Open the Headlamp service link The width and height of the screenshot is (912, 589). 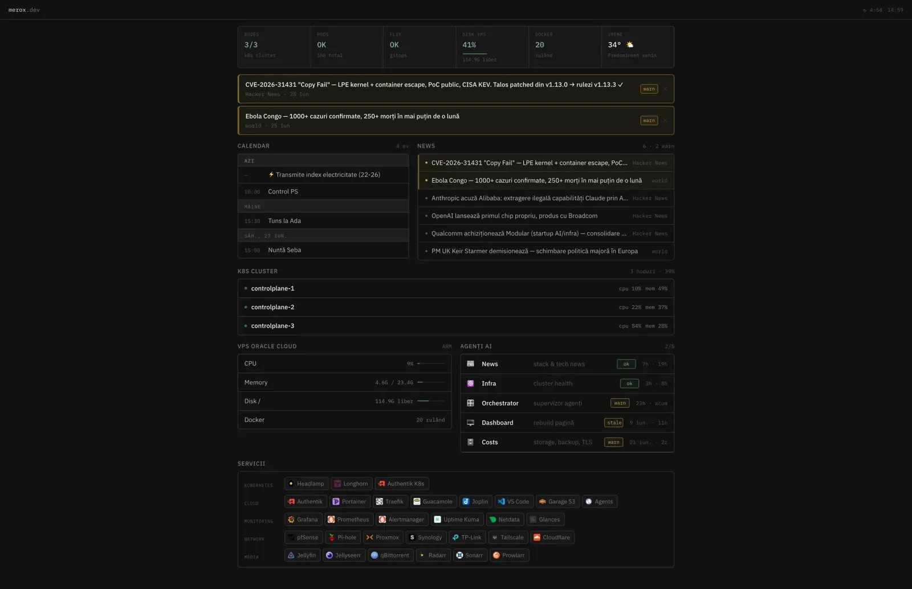(x=307, y=484)
